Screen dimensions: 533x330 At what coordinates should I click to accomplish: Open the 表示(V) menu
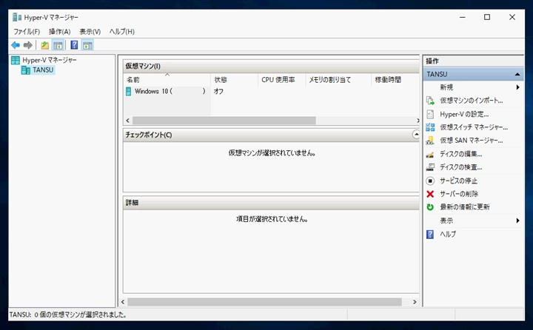click(x=90, y=32)
